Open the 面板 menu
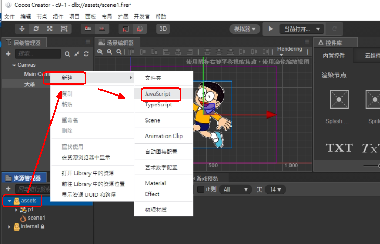 91,17
